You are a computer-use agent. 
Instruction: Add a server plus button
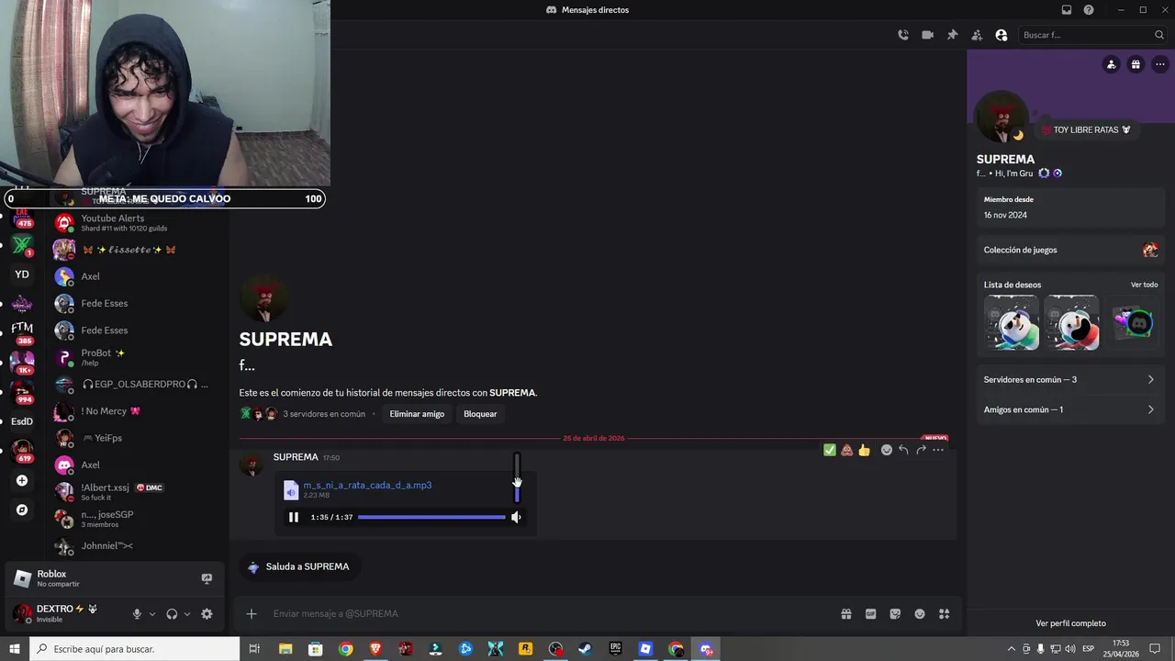pyautogui.click(x=22, y=480)
